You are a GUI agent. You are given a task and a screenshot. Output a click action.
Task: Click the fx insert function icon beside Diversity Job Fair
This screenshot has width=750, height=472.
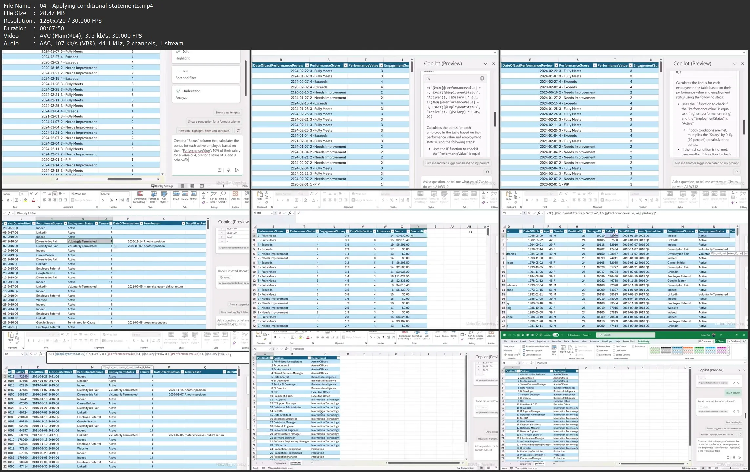[10, 213]
